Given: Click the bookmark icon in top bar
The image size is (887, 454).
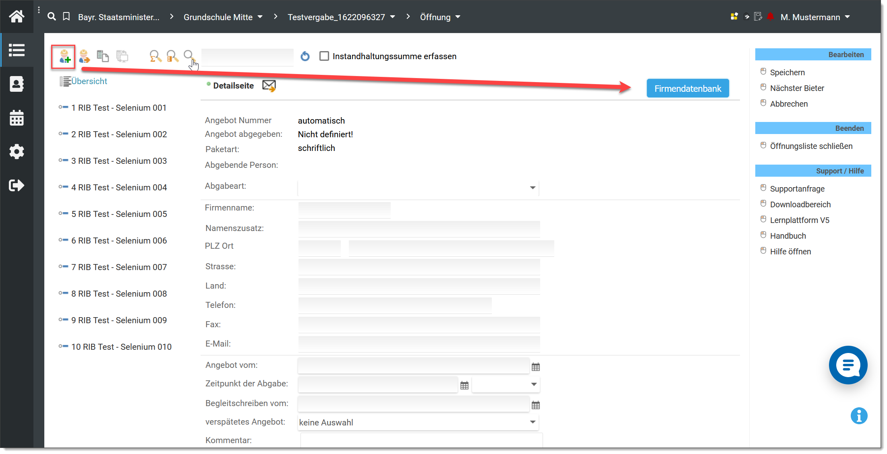Looking at the screenshot, I should point(66,17).
